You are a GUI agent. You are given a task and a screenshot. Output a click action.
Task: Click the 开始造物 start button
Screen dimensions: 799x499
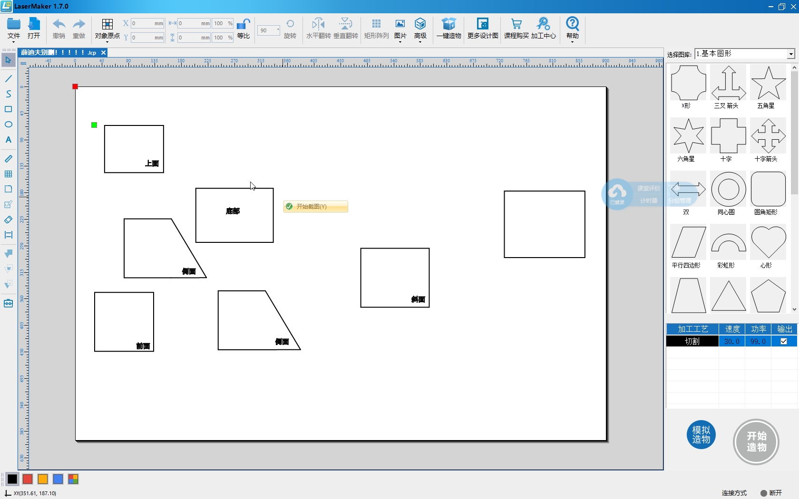[x=756, y=442]
